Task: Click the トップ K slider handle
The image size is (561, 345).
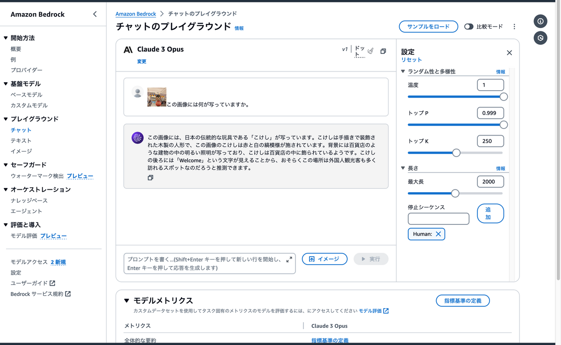Action: [x=456, y=153]
